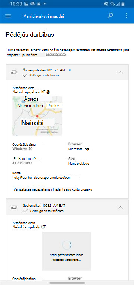
Task: Open the security info link
Action: [x=56, y=54]
